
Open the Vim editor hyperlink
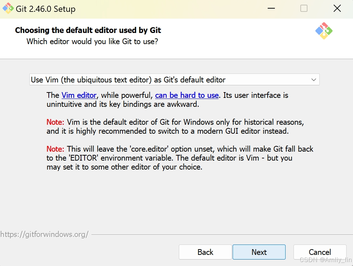click(79, 95)
